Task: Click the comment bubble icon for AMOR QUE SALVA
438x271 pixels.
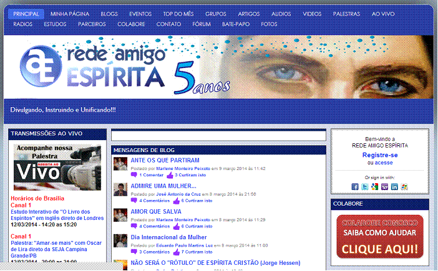Action: [134, 226]
